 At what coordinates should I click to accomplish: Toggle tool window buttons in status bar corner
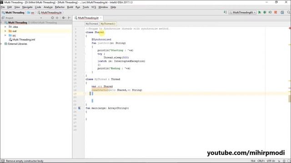[x=3, y=161]
